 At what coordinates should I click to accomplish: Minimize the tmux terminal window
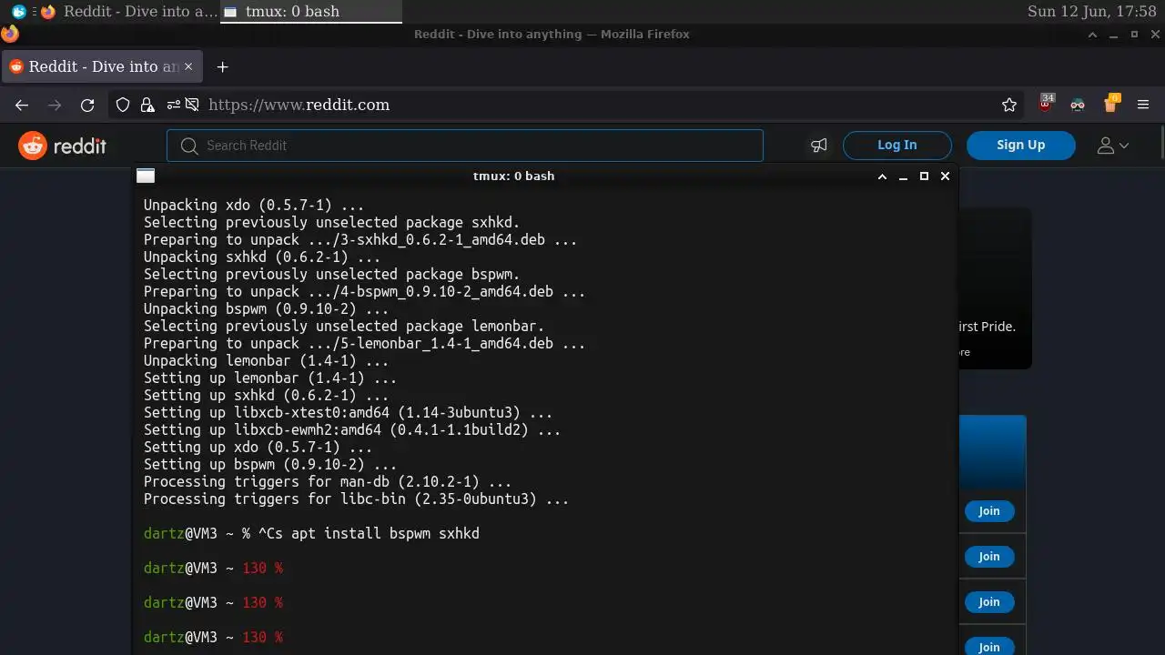coord(903,176)
